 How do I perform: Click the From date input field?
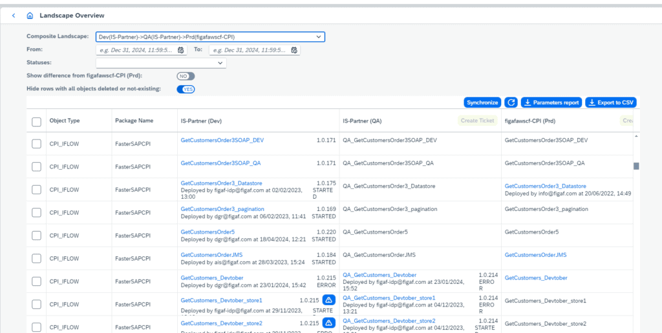point(142,50)
